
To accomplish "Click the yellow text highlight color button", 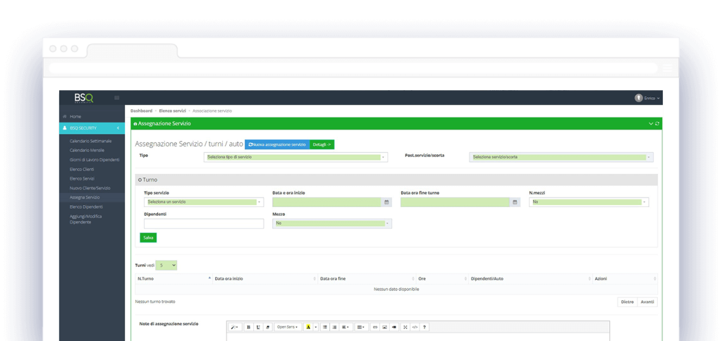I will tap(308, 327).
